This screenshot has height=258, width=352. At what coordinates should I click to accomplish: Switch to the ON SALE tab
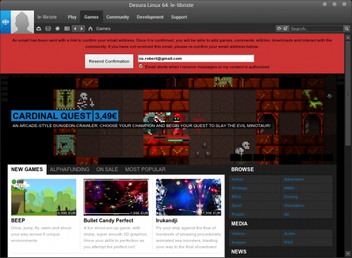click(107, 169)
